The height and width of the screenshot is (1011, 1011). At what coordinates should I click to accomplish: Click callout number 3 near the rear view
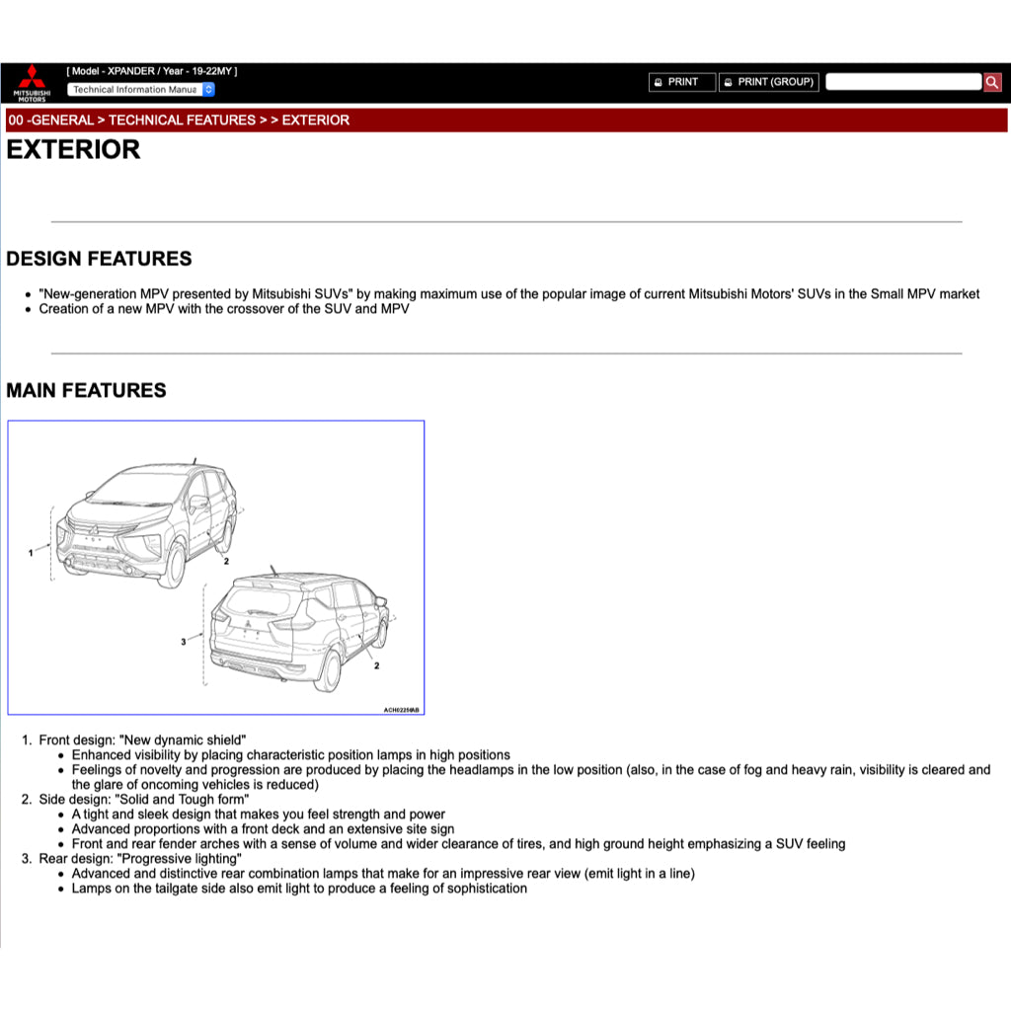pos(184,641)
